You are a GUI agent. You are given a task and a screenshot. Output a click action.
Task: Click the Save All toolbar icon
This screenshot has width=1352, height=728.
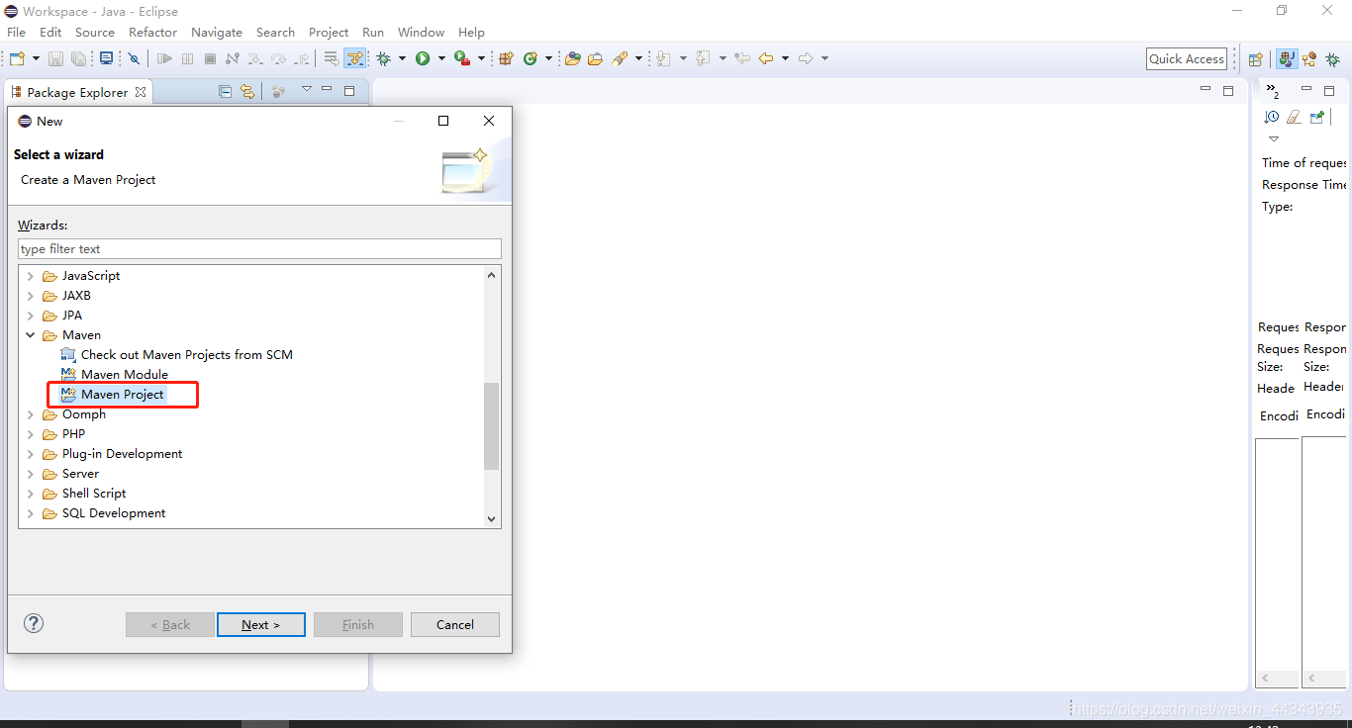78,59
